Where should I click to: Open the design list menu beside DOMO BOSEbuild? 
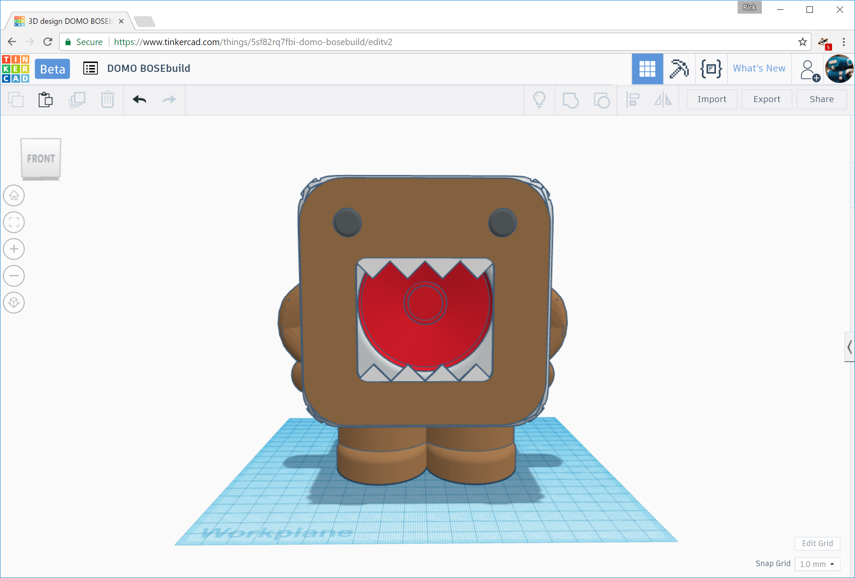[90, 68]
